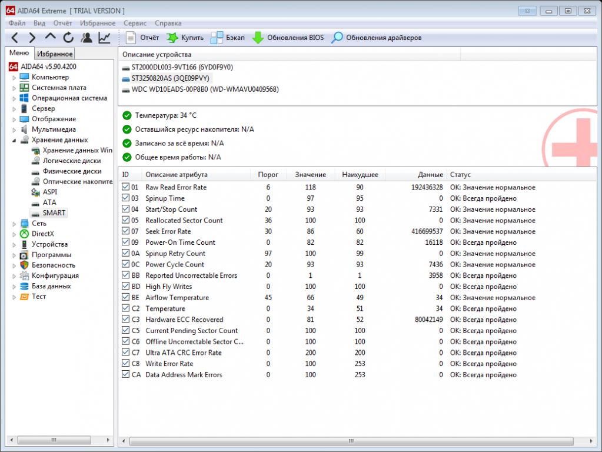Screen dimensions: 602x452
Task: Click the green star Купить icon
Action: 172,38
